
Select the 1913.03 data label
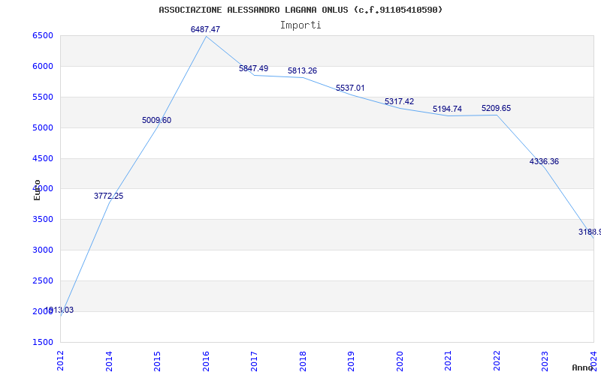(x=59, y=310)
